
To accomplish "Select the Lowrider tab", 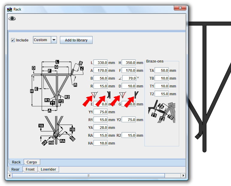I will point(48,169).
